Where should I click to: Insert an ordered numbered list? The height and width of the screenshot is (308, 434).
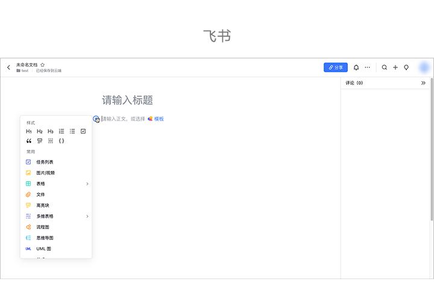61,131
